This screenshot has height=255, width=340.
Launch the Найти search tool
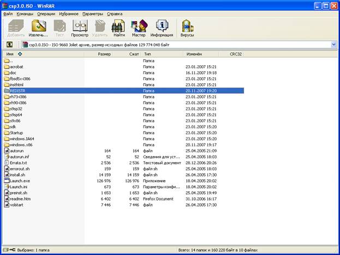click(119, 28)
